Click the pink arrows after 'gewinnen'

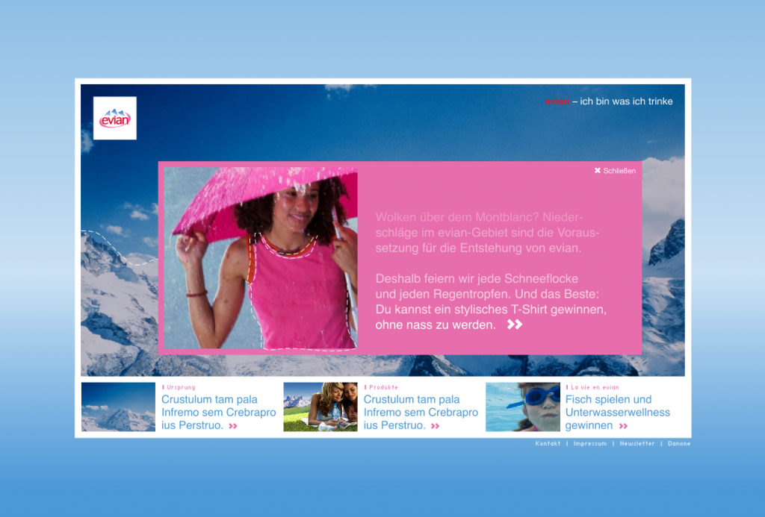pos(624,426)
